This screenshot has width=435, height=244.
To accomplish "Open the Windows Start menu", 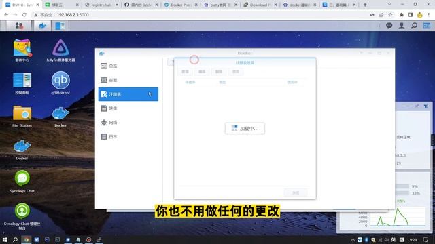I will tap(5, 239).
